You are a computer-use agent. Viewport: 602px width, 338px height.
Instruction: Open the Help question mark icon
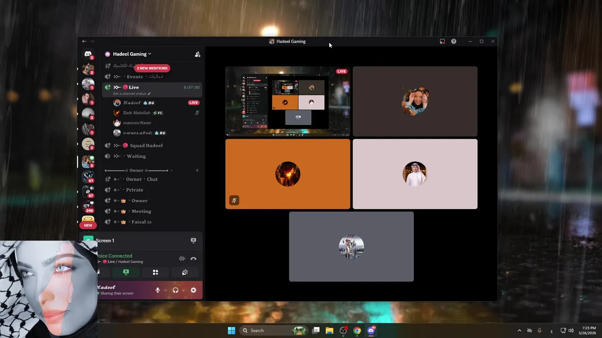tap(453, 41)
